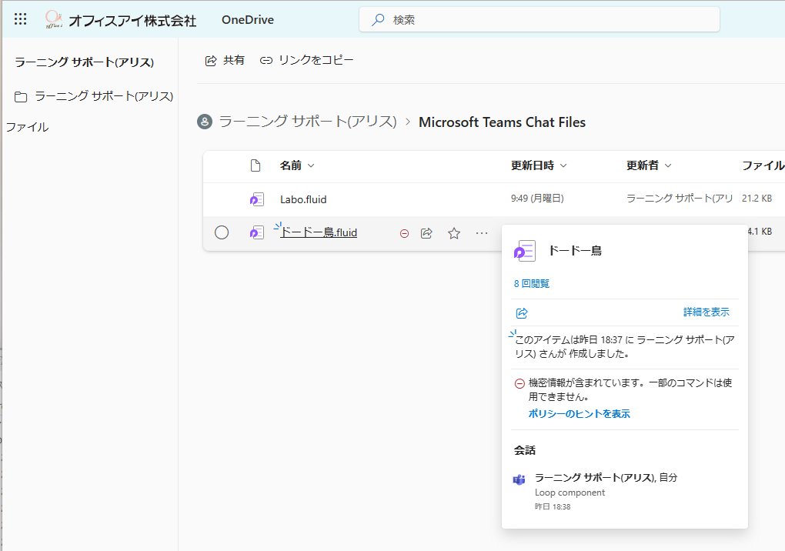Image resolution: width=785 pixels, height=551 pixels.
Task: Open the OneDrive home link
Action: click(248, 19)
